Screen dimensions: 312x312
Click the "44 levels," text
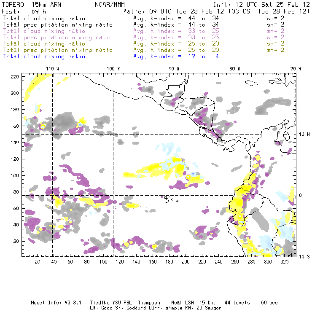click(238, 303)
